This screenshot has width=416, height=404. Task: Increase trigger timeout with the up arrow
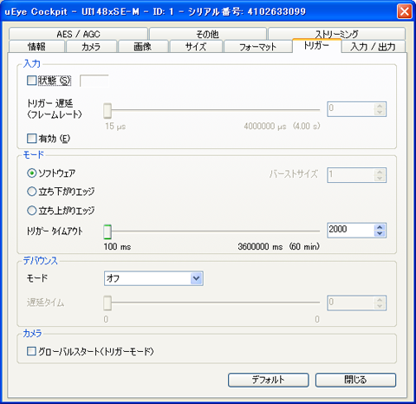(380, 227)
